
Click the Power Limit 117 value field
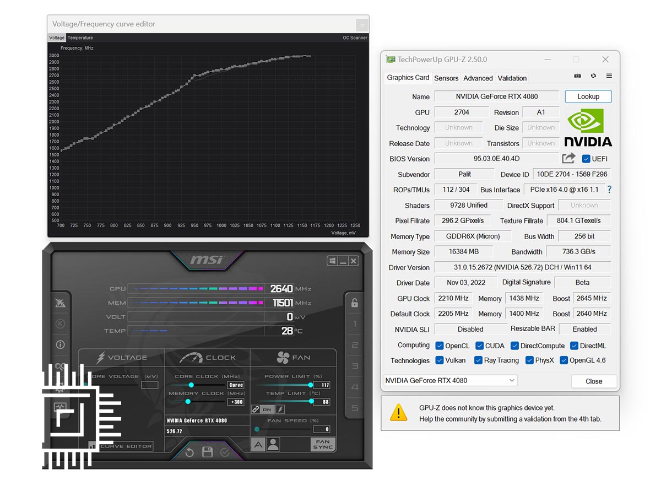click(x=322, y=385)
